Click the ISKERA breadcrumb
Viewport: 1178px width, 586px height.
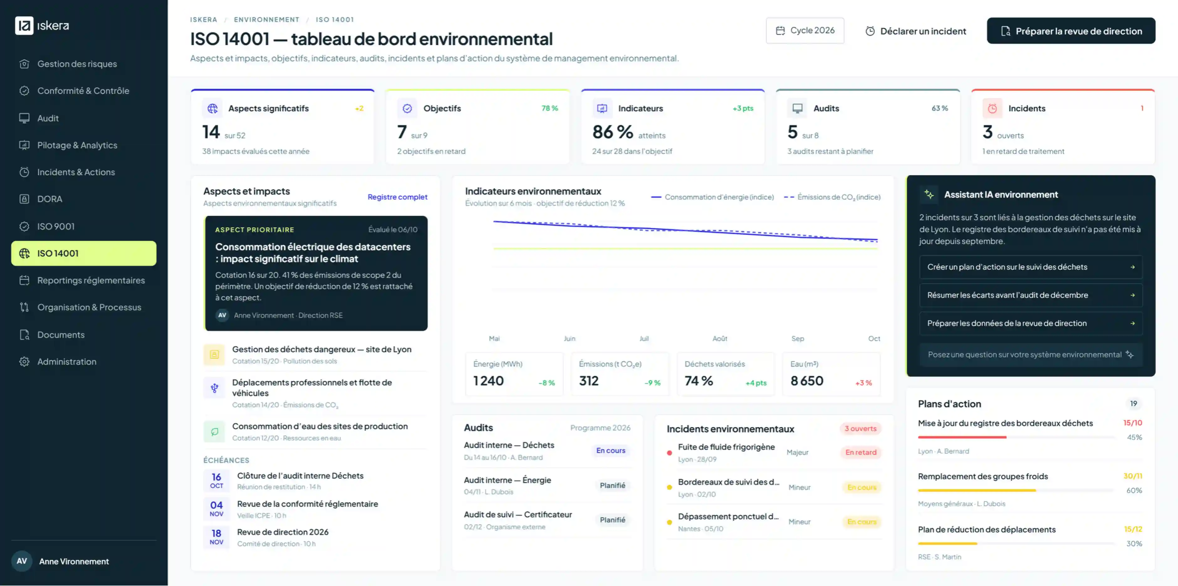pyautogui.click(x=204, y=20)
